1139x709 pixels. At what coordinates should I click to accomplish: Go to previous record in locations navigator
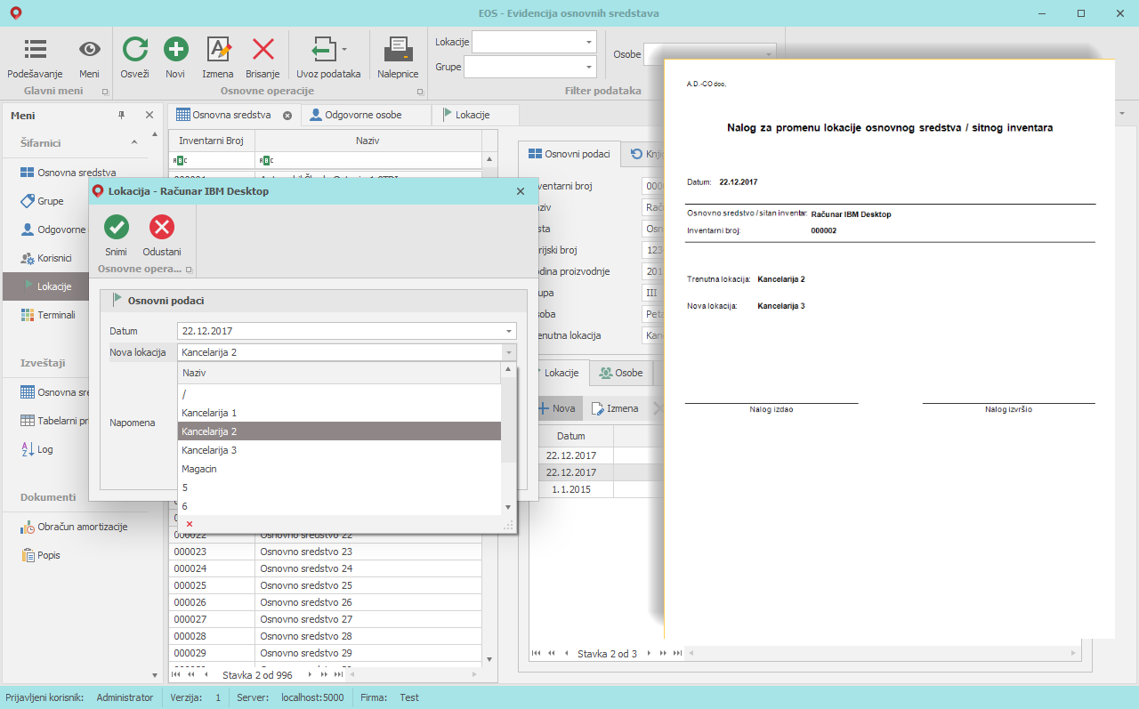tap(566, 653)
